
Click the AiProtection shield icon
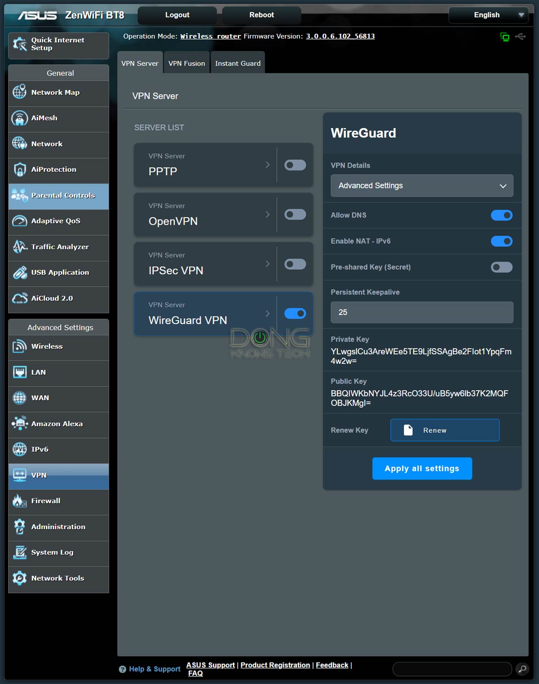(19, 169)
